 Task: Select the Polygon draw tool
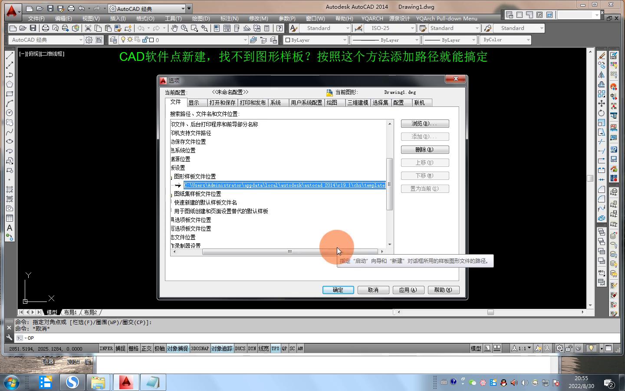[x=10, y=84]
